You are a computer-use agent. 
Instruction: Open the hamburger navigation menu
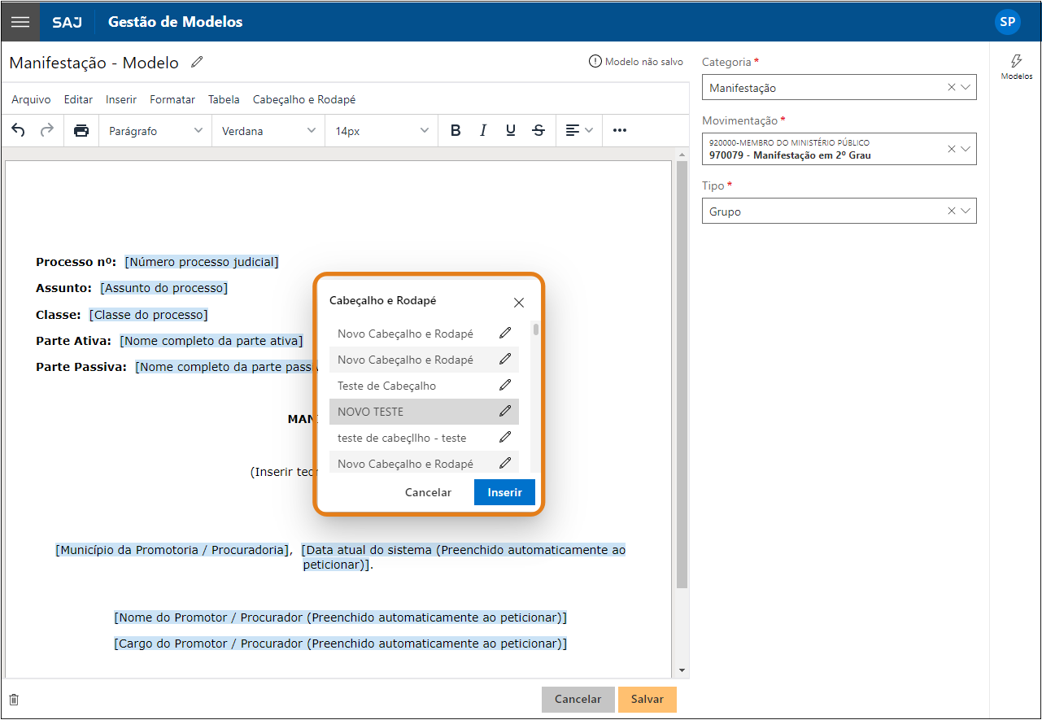coord(20,22)
